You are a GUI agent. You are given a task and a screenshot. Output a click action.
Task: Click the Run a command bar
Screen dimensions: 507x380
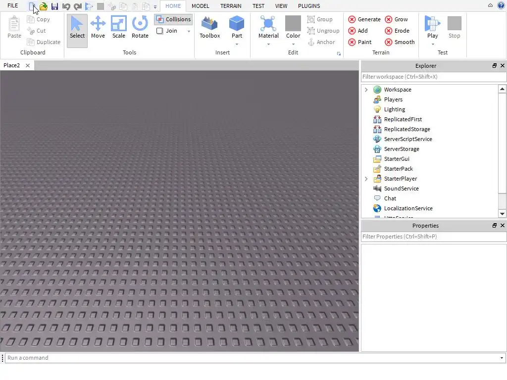pos(252,358)
